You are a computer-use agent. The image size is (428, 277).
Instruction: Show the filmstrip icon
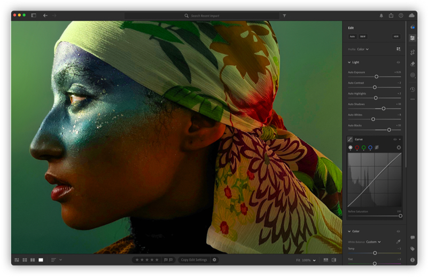(x=325, y=260)
